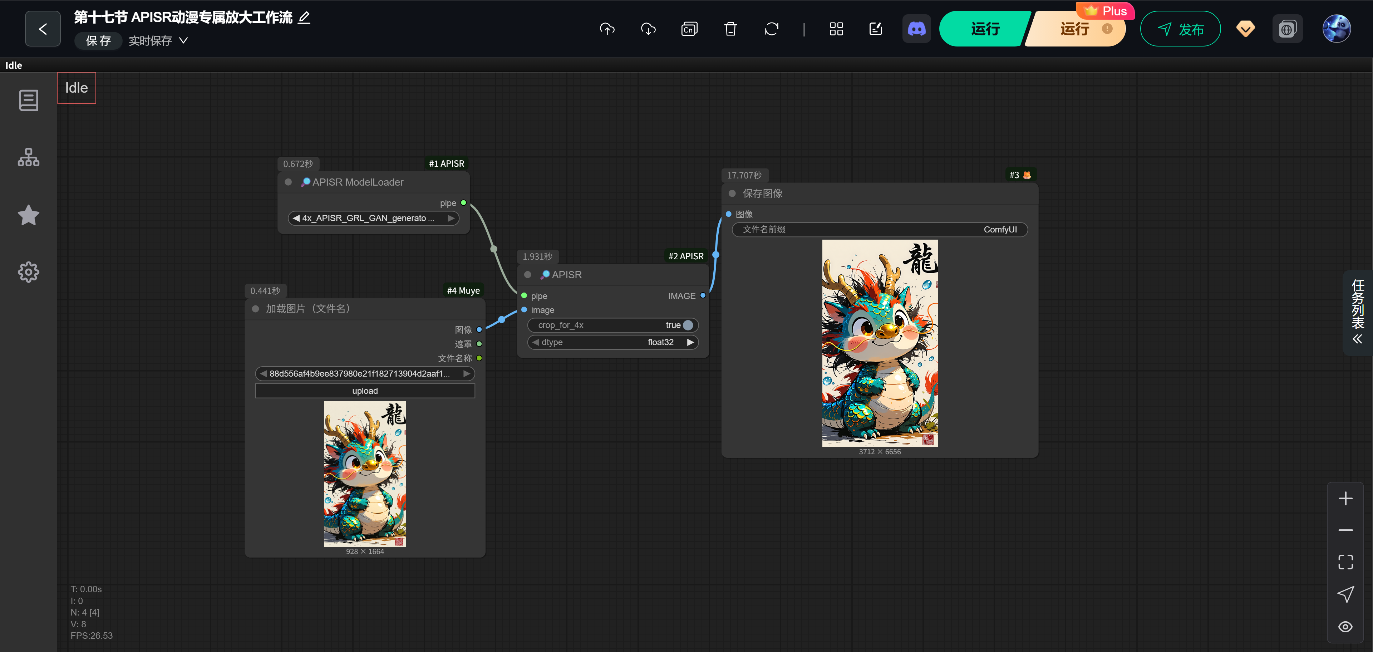This screenshot has height=652, width=1373.
Task: Click the cloud download icon
Action: pyautogui.click(x=648, y=29)
